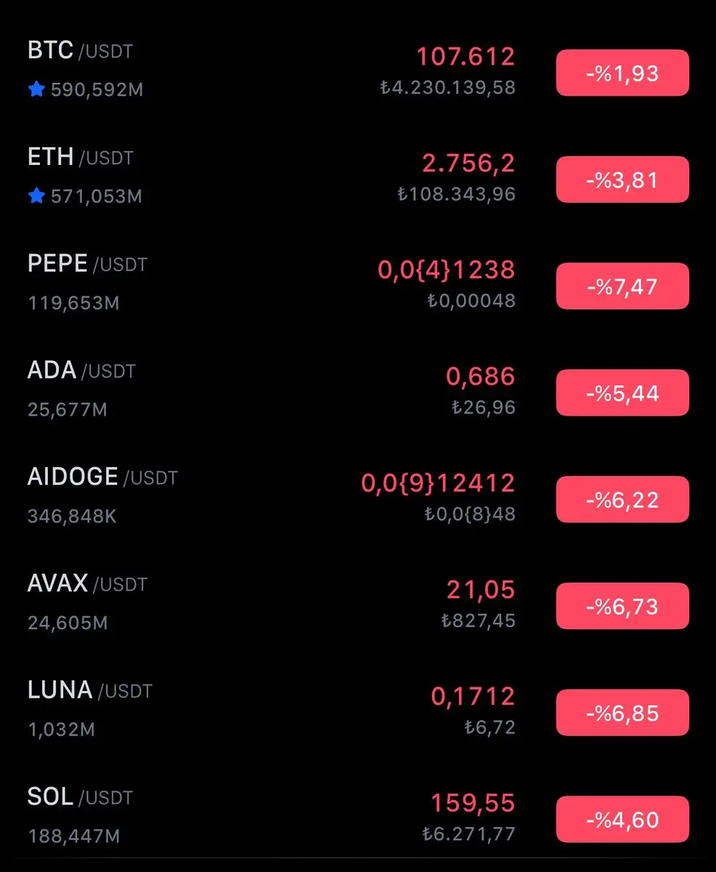Select the SOL/USDT pair
This screenshot has width=716, height=872.
click(358, 819)
